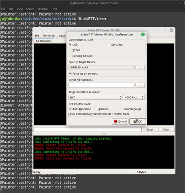Image resolution: width=185 pixels, height=193 pixels.
Task: Click the Clear button in RTT Viewer
Action: 166,129
